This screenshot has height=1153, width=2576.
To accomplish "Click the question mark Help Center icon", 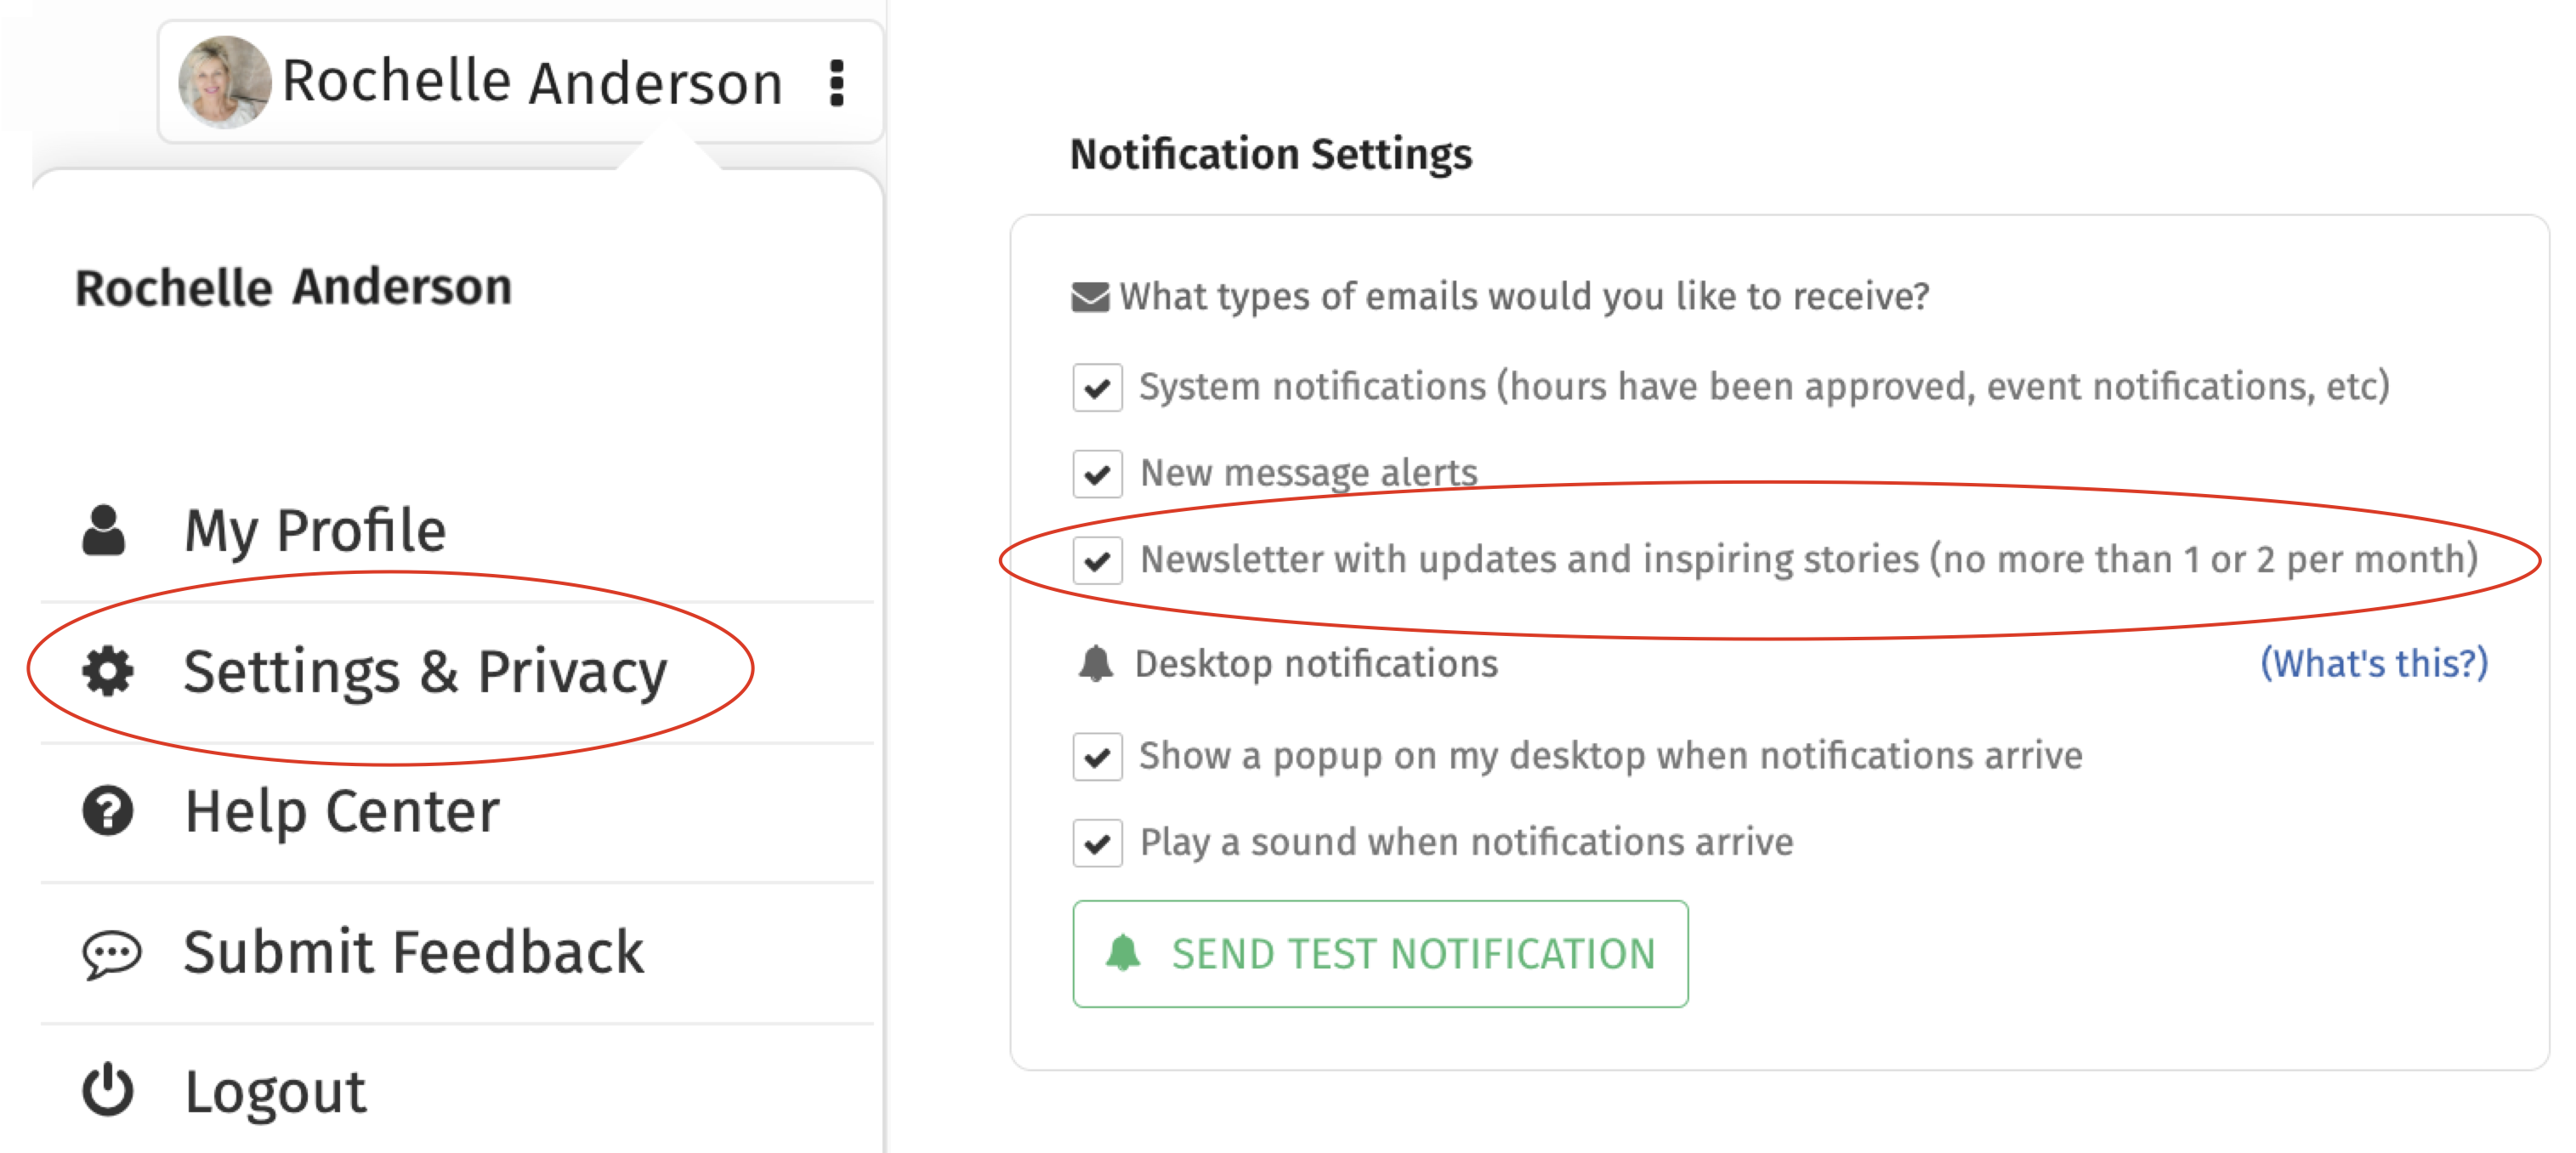I will point(108,810).
